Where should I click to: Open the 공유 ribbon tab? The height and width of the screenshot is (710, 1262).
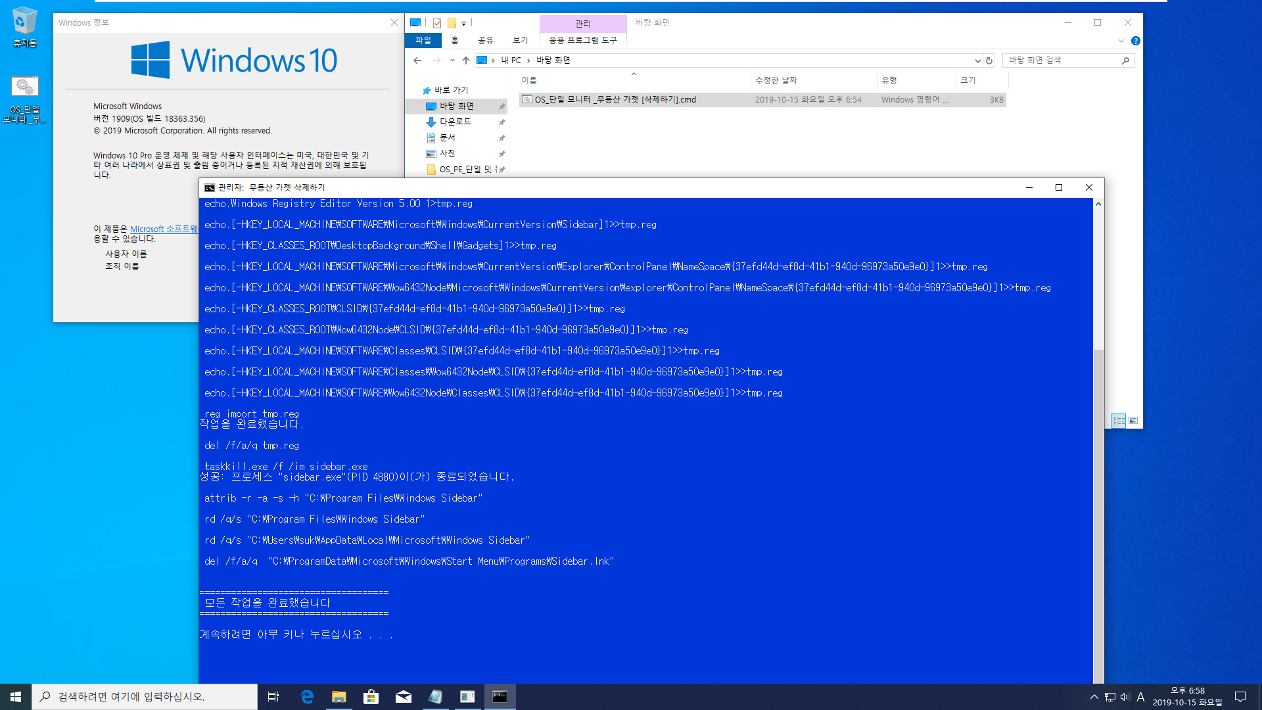tap(486, 41)
